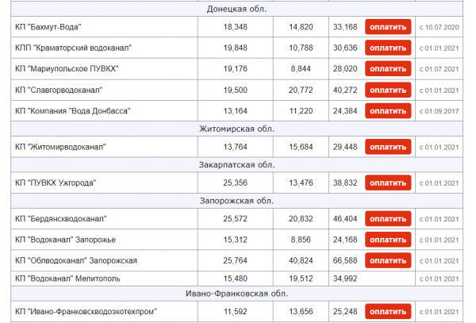Click оплатить for Краматорский водоканал
This screenshot has height=323, width=476.
pyautogui.click(x=388, y=48)
